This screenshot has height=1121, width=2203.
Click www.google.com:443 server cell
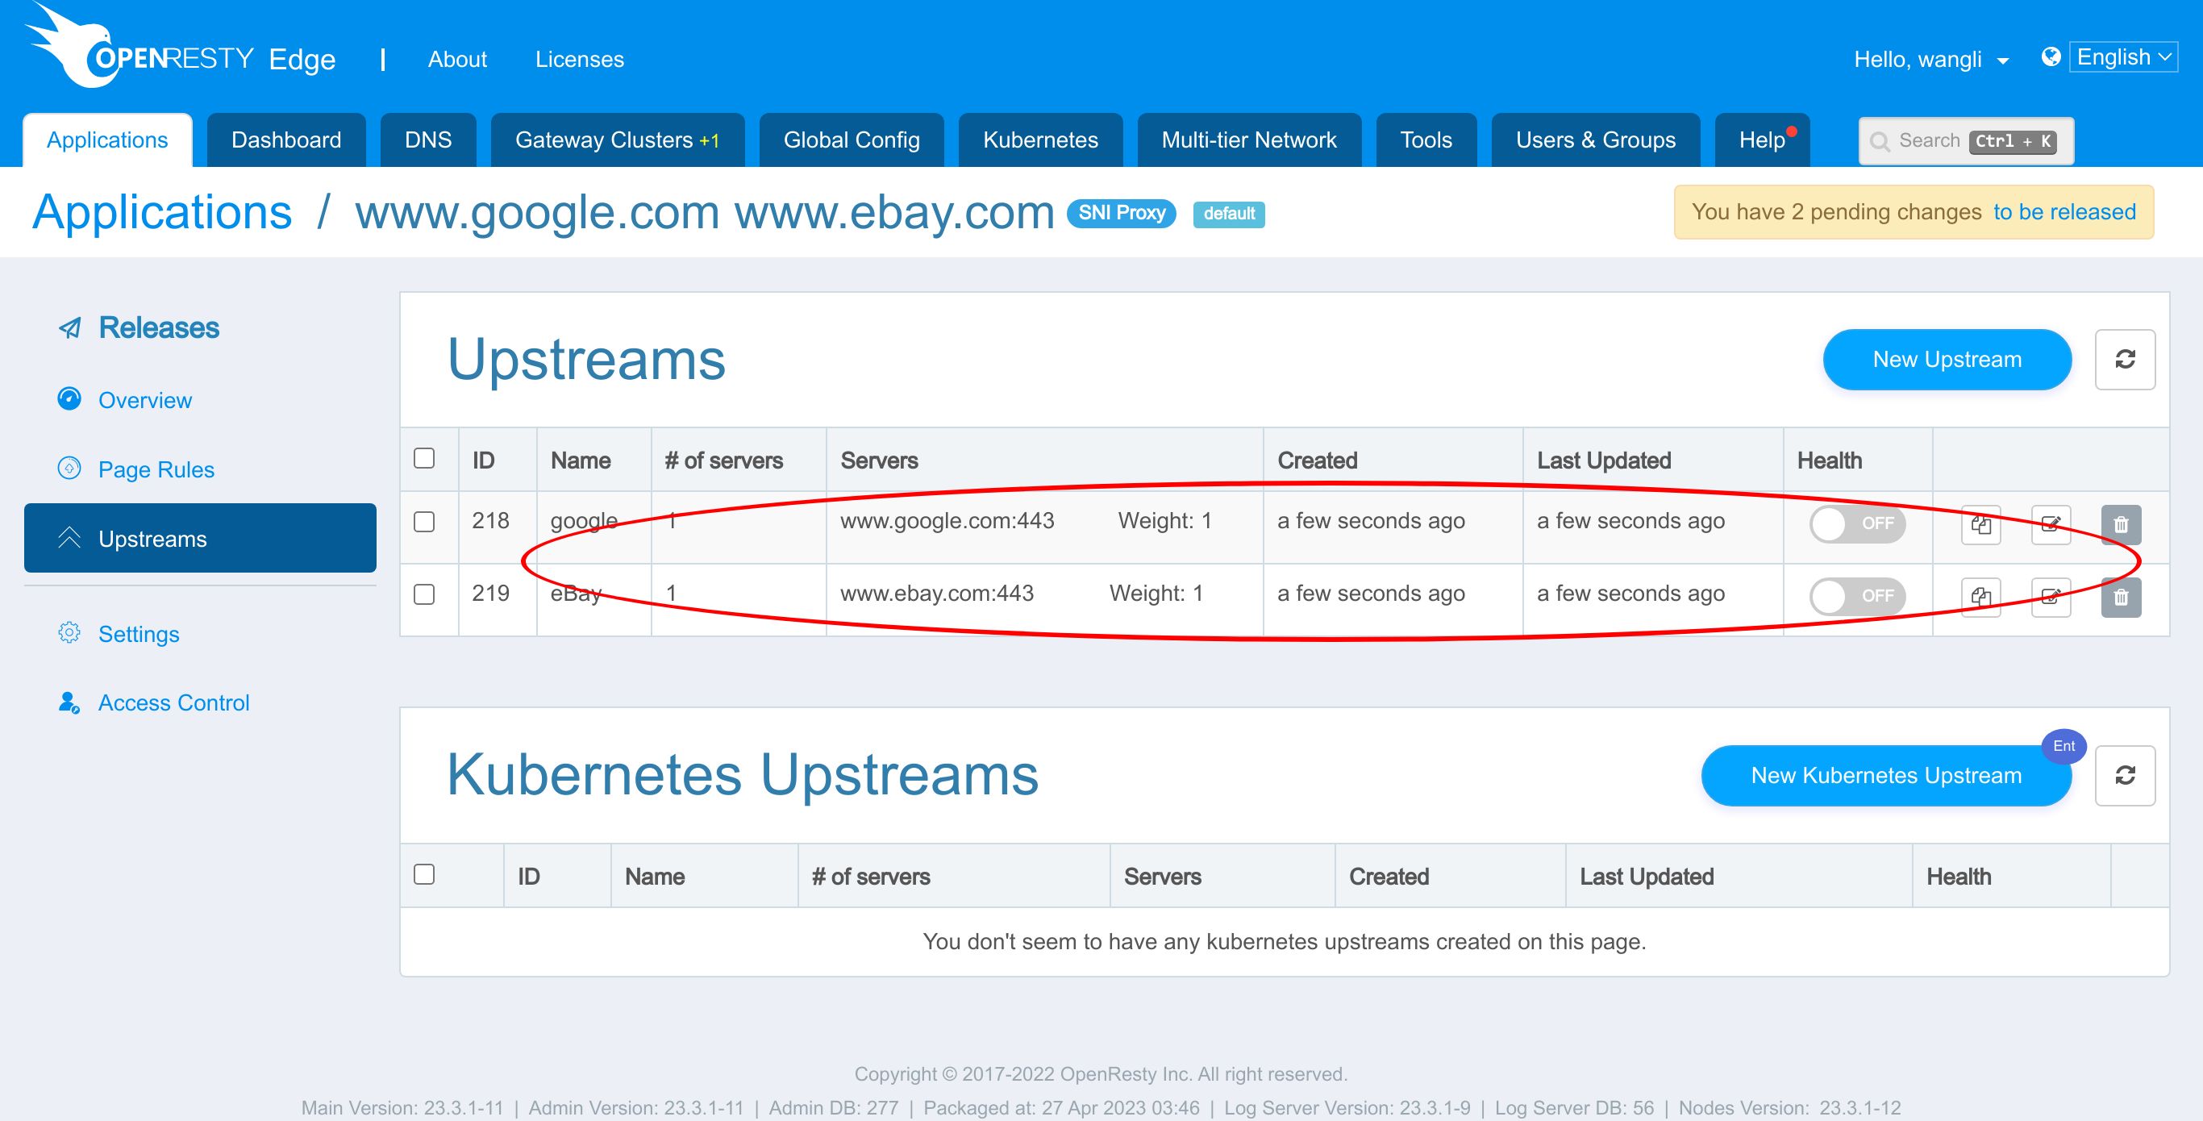tap(947, 521)
